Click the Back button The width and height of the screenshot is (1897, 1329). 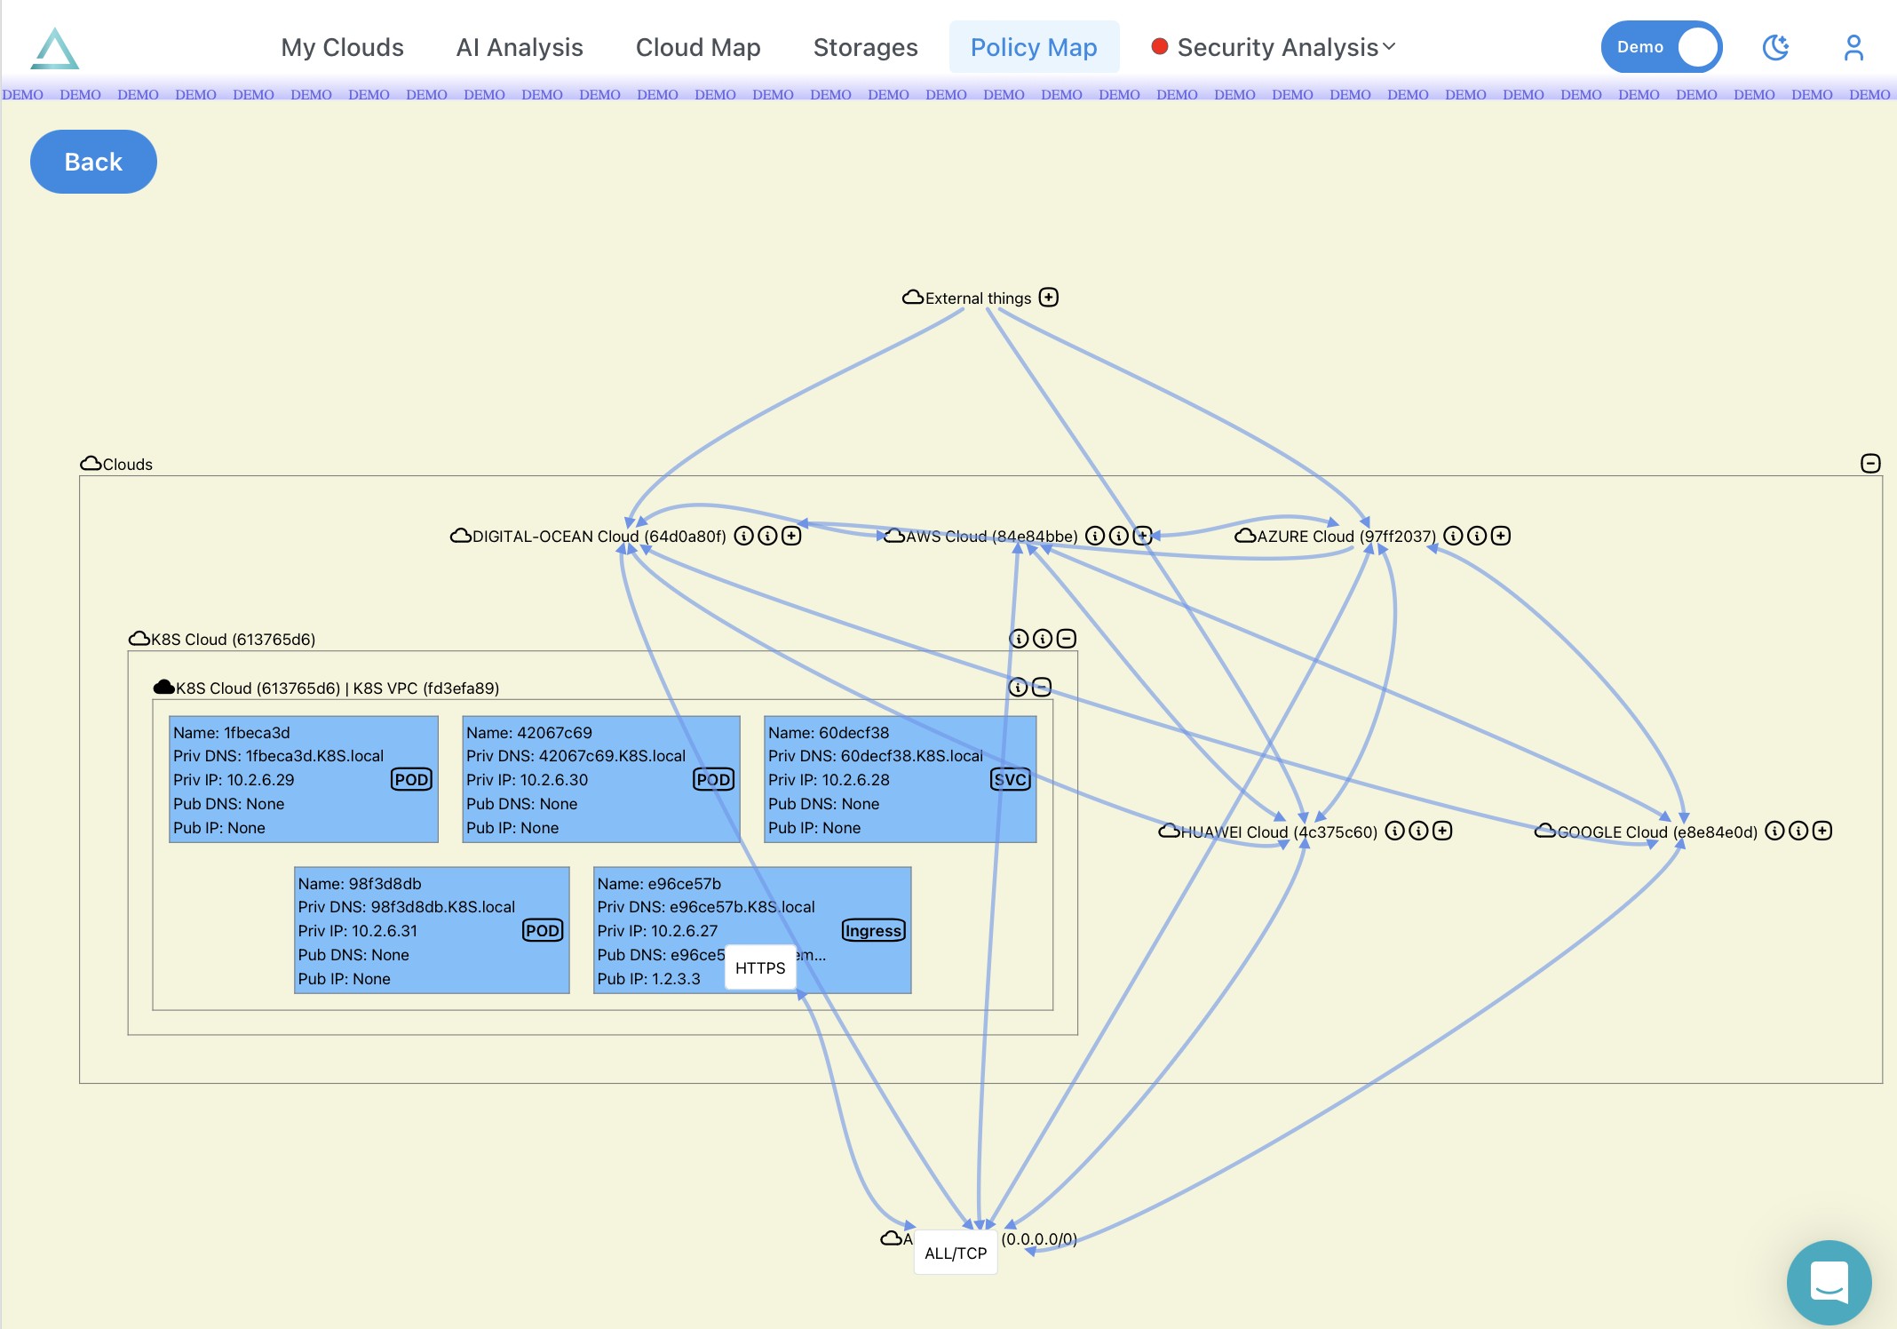pyautogui.click(x=93, y=162)
